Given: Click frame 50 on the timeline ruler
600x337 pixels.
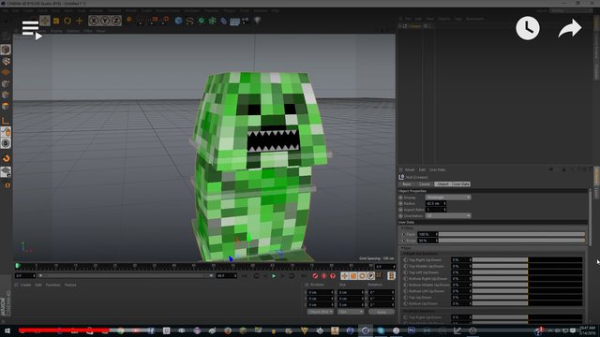Looking at the screenshot, I should (x=213, y=266).
